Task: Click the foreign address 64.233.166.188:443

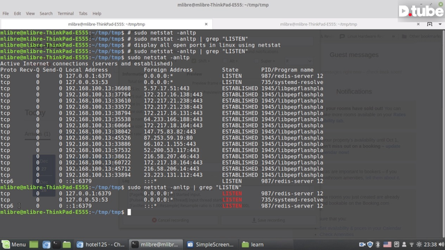Action: pyautogui.click(x=173, y=119)
